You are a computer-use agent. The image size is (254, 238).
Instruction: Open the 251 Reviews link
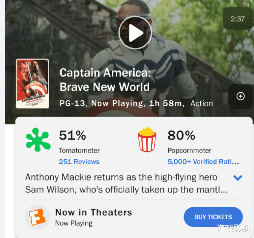tap(79, 162)
